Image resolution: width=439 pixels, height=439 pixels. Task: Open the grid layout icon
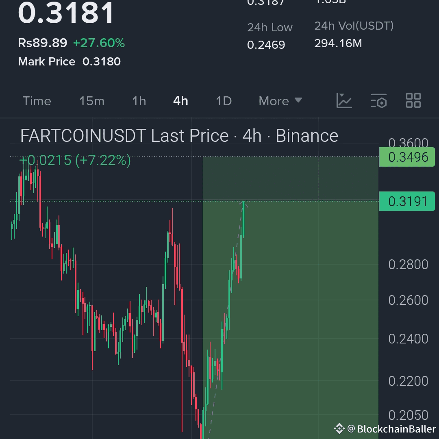413,100
